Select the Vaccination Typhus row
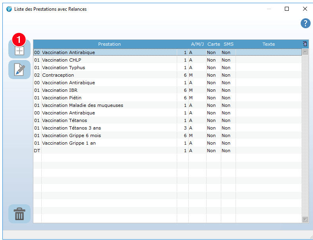 click(x=168, y=68)
